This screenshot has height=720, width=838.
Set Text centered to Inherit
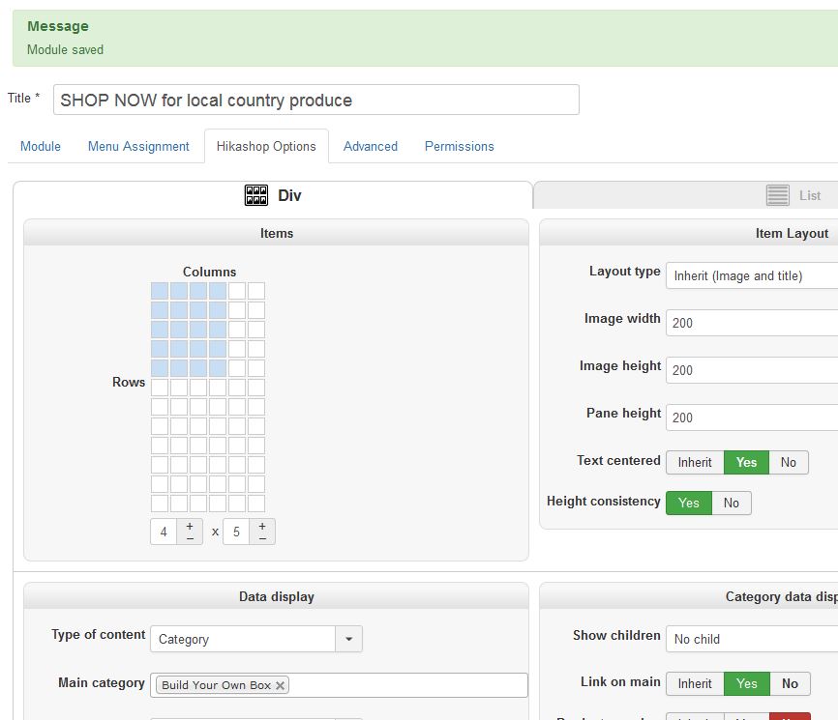pyautogui.click(x=694, y=462)
